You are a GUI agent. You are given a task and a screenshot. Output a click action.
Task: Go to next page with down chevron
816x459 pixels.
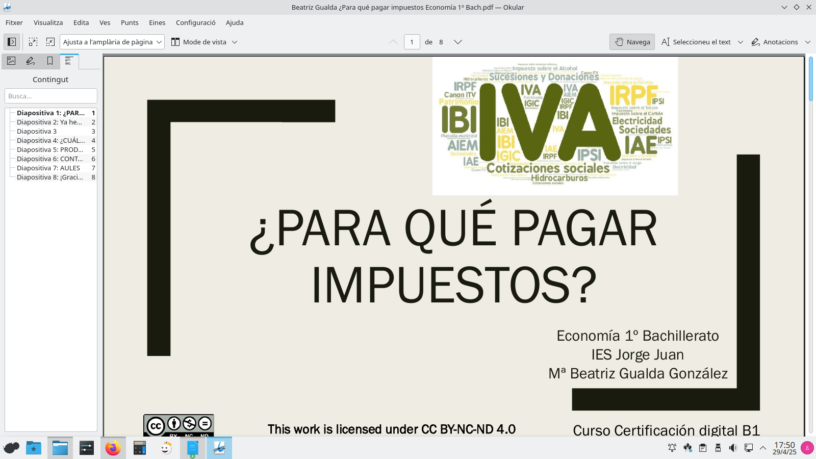(x=458, y=42)
